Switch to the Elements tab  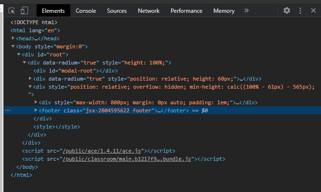point(53,10)
